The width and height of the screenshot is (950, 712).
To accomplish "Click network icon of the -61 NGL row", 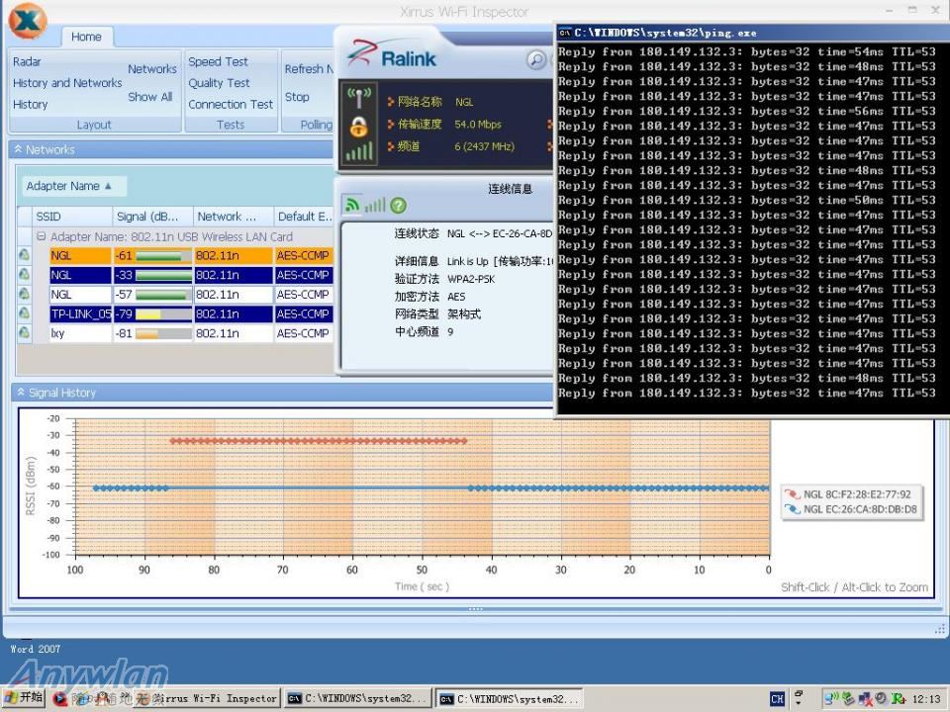I will coord(24,255).
